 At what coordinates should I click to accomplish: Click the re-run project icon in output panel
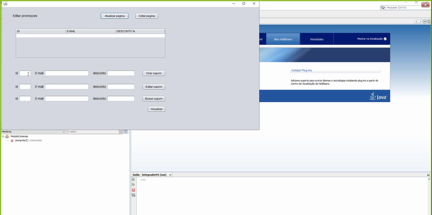coord(133,179)
